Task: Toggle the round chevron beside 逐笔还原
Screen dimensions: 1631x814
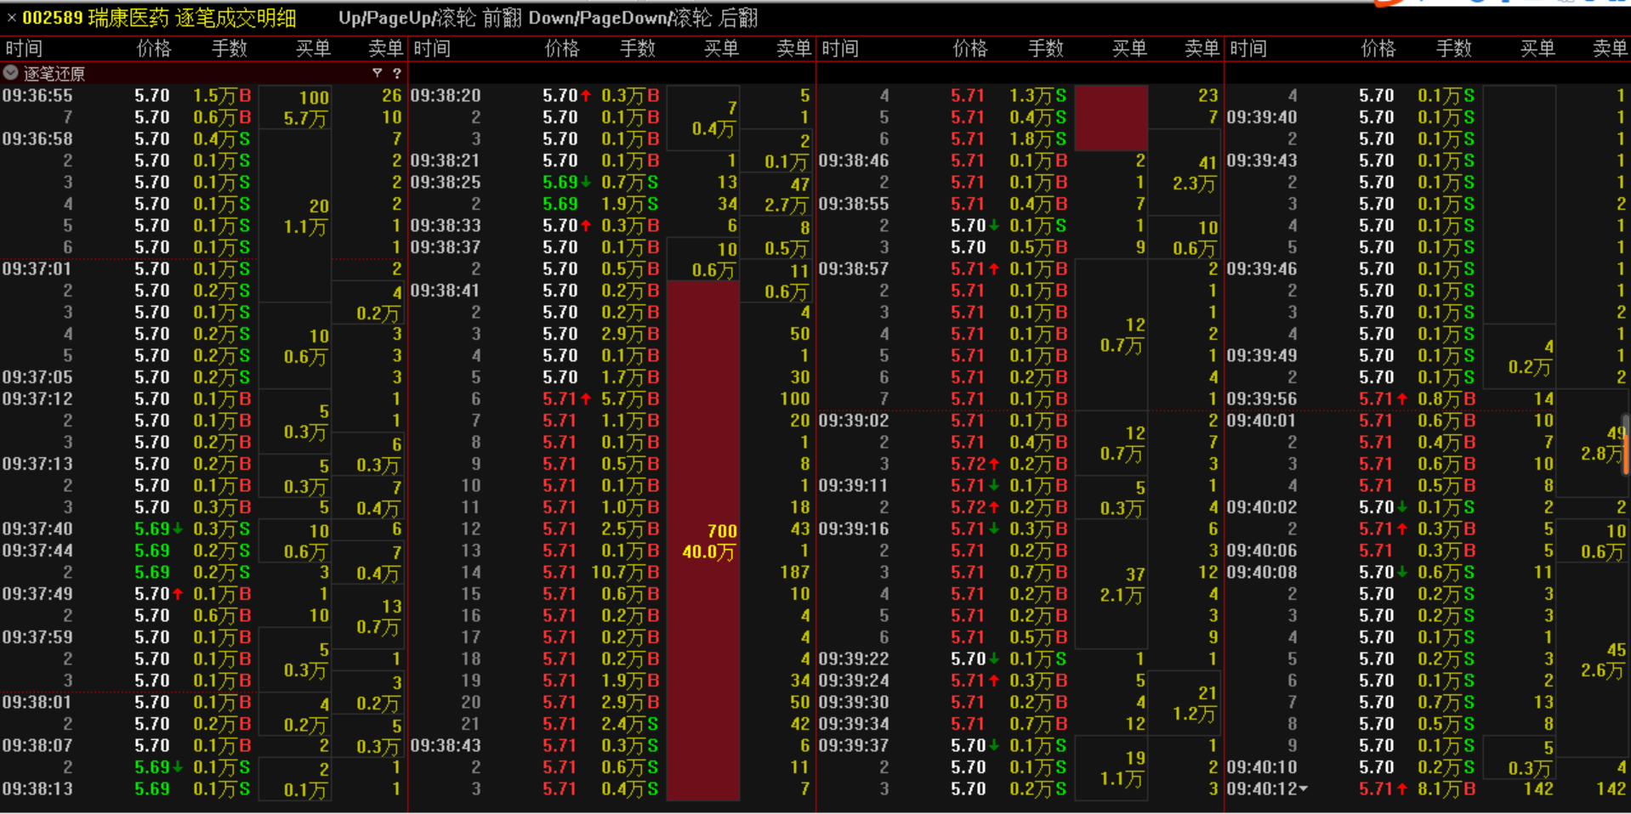Action: coord(11,73)
